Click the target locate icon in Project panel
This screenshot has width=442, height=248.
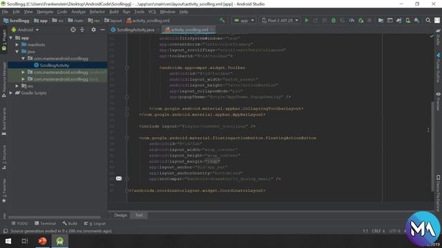click(x=73, y=30)
